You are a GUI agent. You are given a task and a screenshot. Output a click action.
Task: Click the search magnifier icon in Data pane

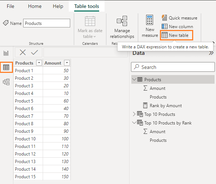[136, 67]
